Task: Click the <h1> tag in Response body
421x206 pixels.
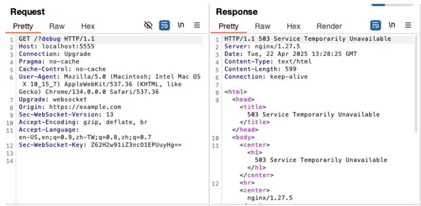Action: (255, 153)
